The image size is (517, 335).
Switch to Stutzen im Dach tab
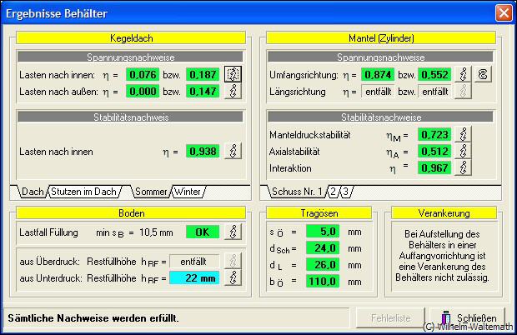pos(83,192)
